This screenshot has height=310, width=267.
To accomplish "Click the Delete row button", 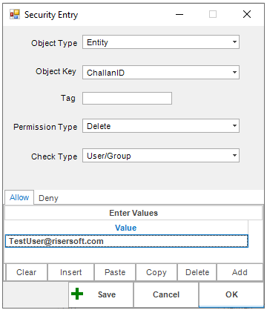I will [197, 272].
